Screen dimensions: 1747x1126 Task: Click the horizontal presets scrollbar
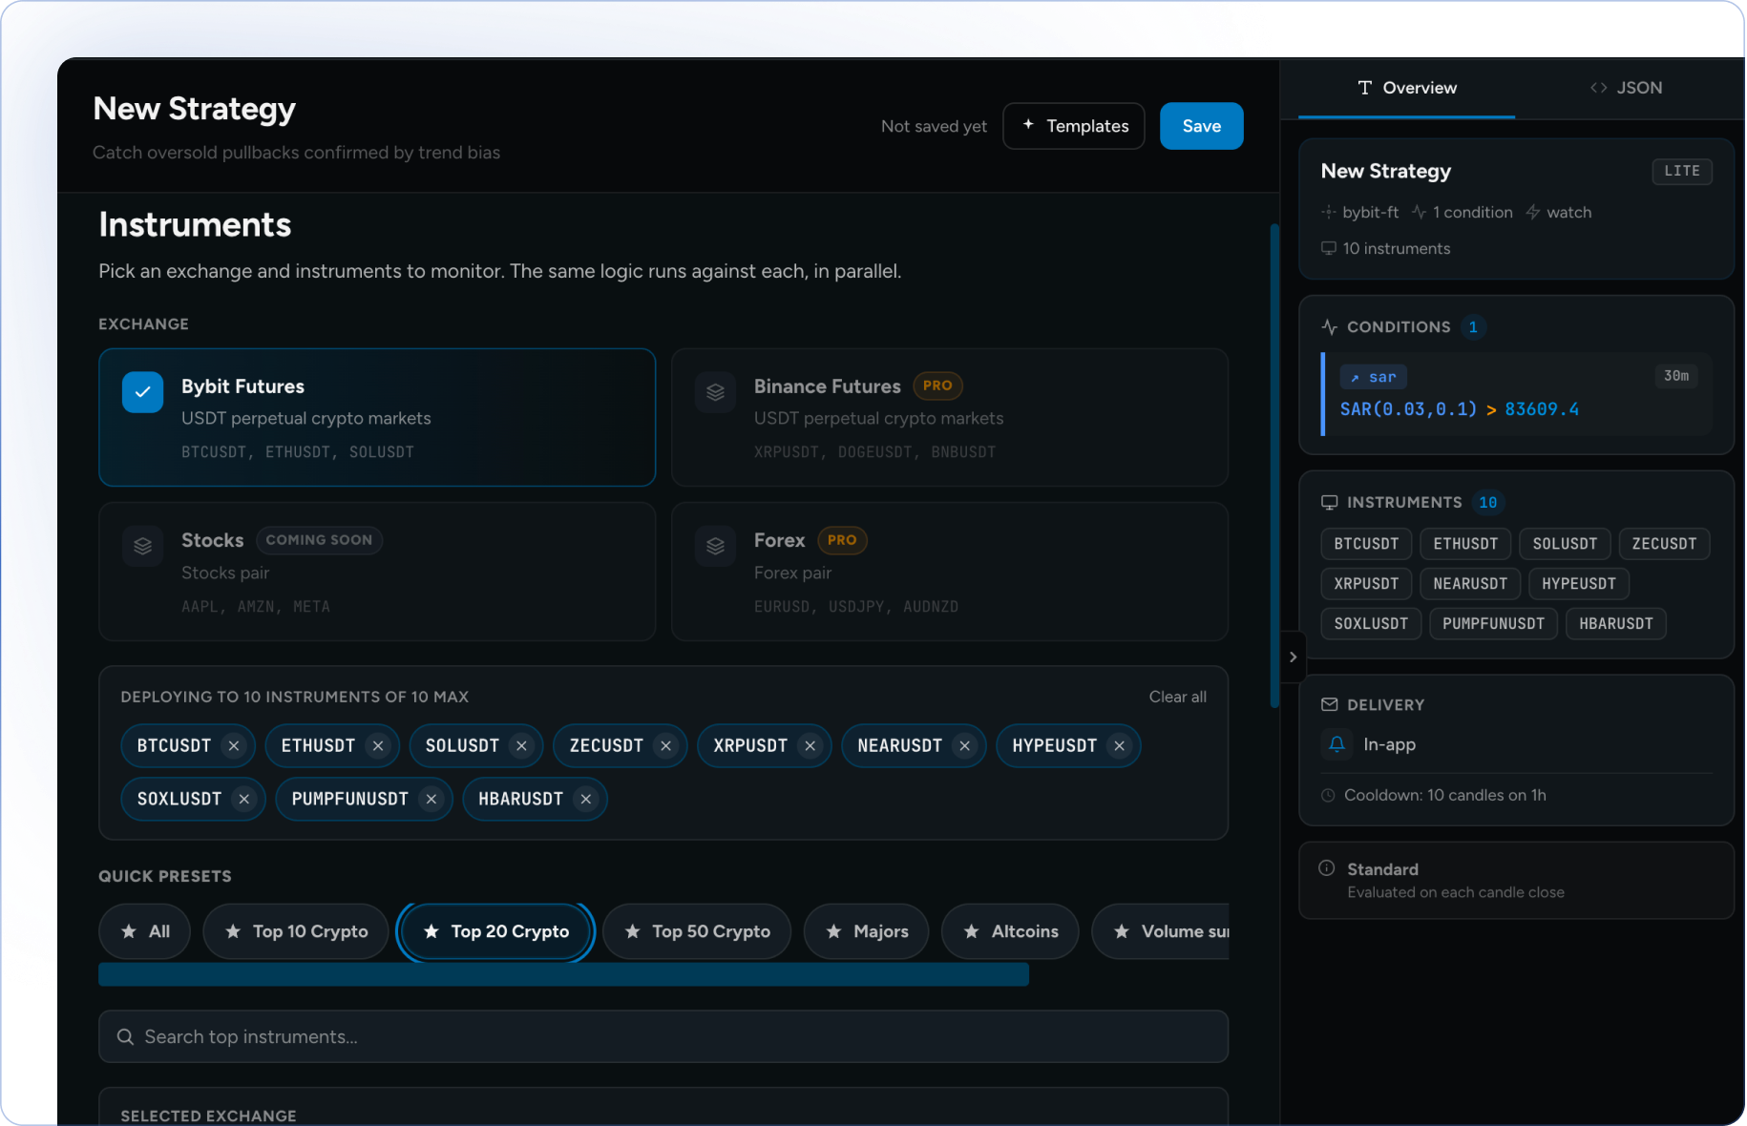click(x=563, y=974)
